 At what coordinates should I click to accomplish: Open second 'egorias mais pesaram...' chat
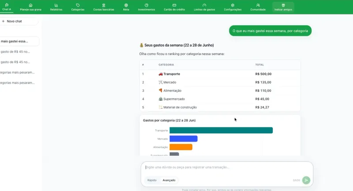click(x=17, y=83)
